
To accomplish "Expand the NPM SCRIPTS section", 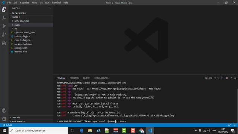I will [x=31, y=121].
